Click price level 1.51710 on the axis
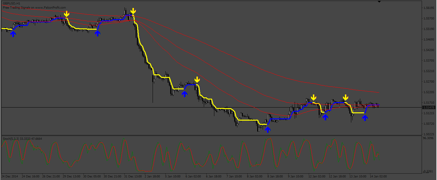 428,103
